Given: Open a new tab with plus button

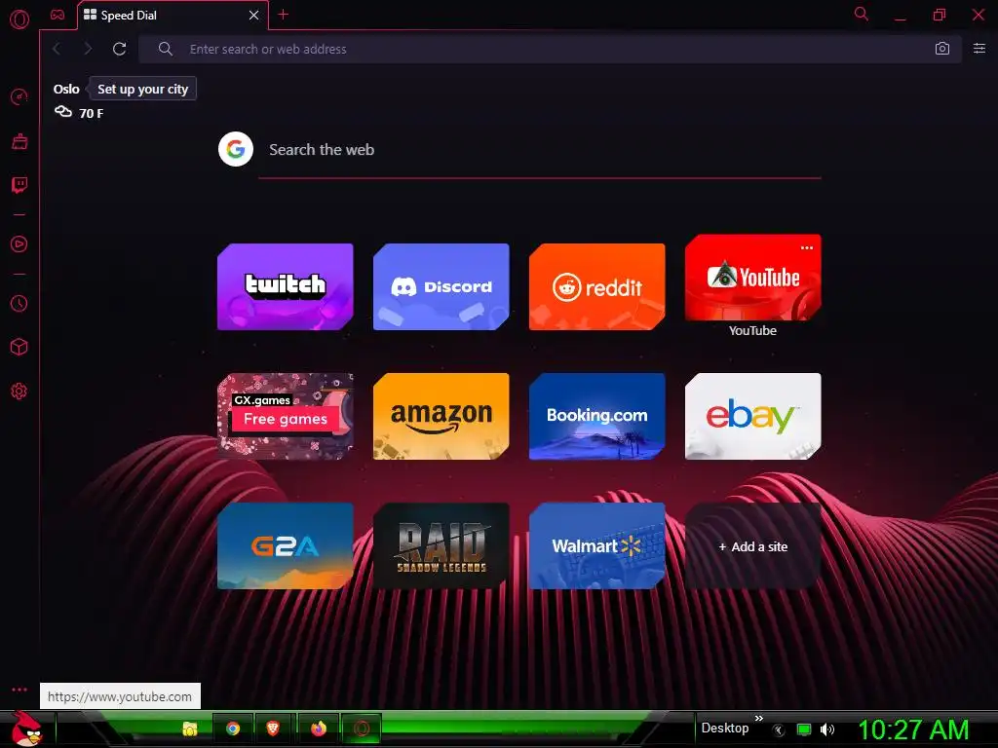Looking at the screenshot, I should click(x=284, y=15).
